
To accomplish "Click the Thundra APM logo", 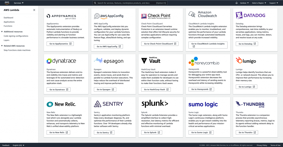I will (x=250, y=104).
